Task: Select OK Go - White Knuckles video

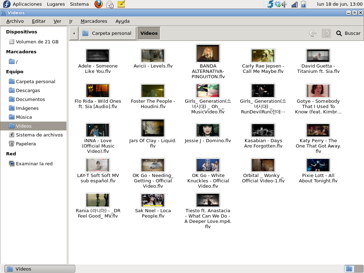Action: pyautogui.click(x=208, y=165)
